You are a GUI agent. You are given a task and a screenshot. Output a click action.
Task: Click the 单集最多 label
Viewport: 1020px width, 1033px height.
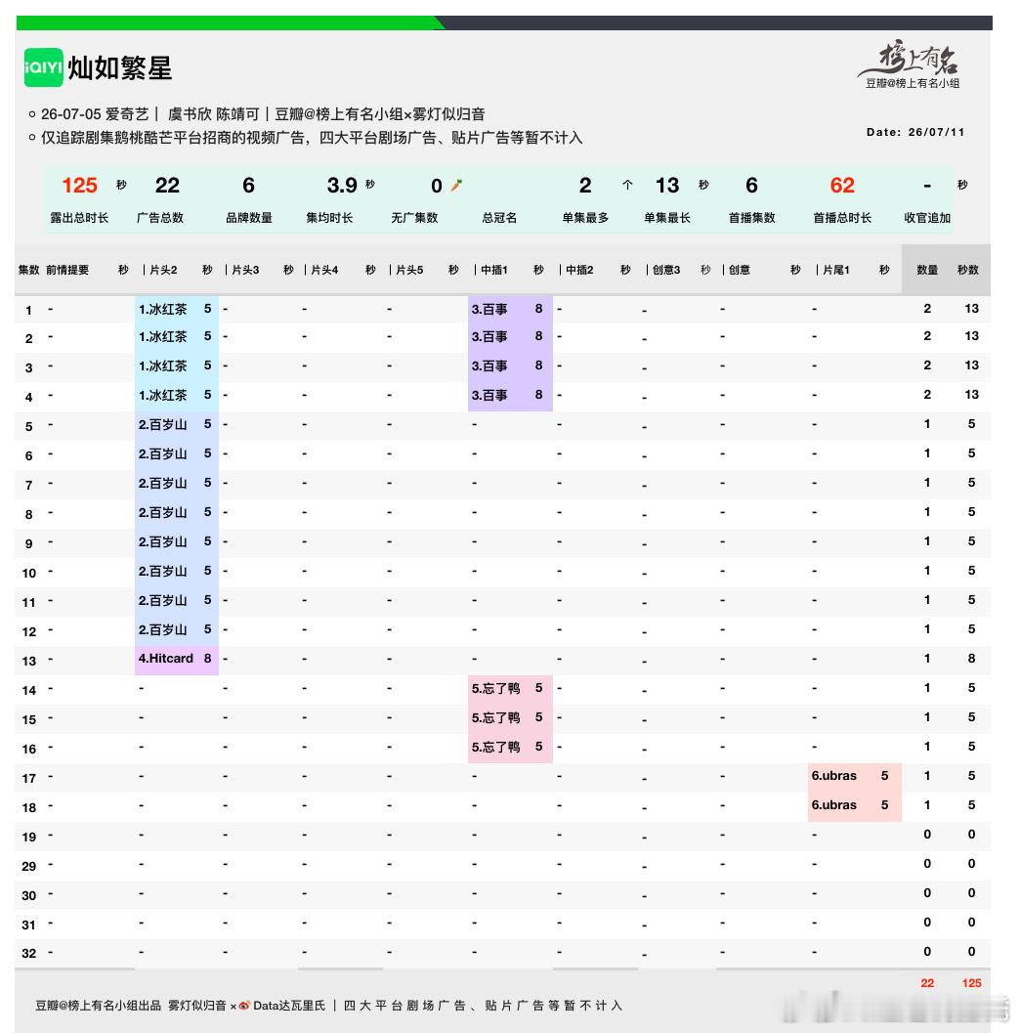[x=585, y=217]
